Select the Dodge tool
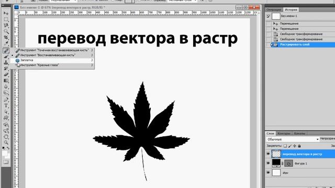This screenshot has height=188, width=335. 6,93
